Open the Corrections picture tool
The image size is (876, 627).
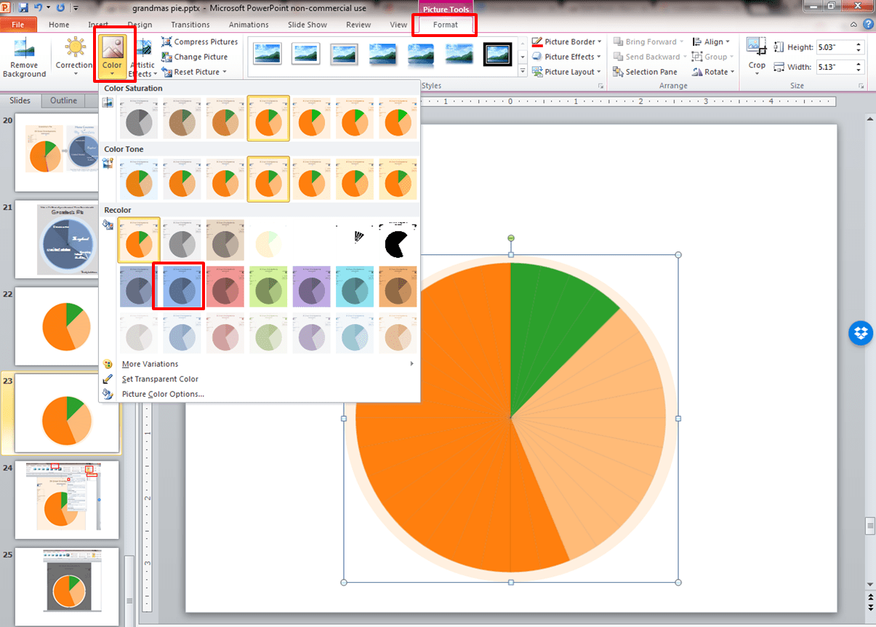pos(75,58)
